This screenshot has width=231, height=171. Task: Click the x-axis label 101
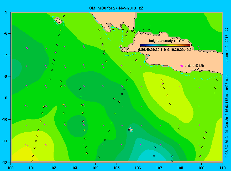tap(32, 168)
